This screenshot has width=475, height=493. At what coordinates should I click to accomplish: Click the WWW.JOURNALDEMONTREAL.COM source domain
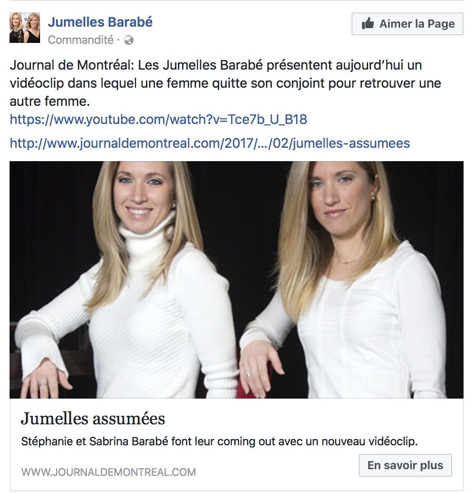(x=109, y=472)
